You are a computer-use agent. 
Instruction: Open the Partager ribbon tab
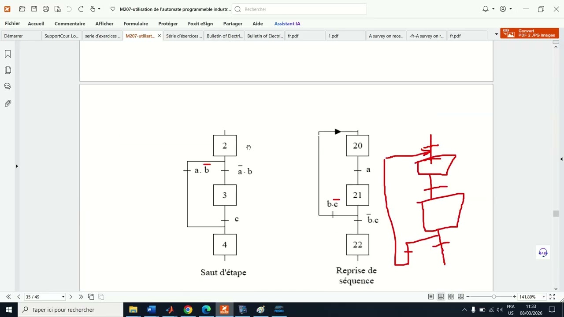[233, 24]
